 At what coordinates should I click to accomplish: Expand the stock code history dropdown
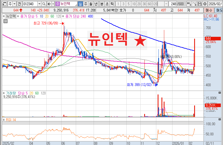point(39,4)
